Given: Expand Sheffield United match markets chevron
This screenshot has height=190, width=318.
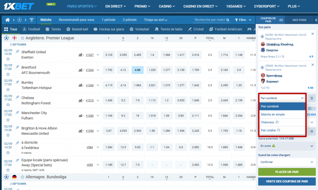Looking at the screenshot, I should pyautogui.click(x=98, y=55).
